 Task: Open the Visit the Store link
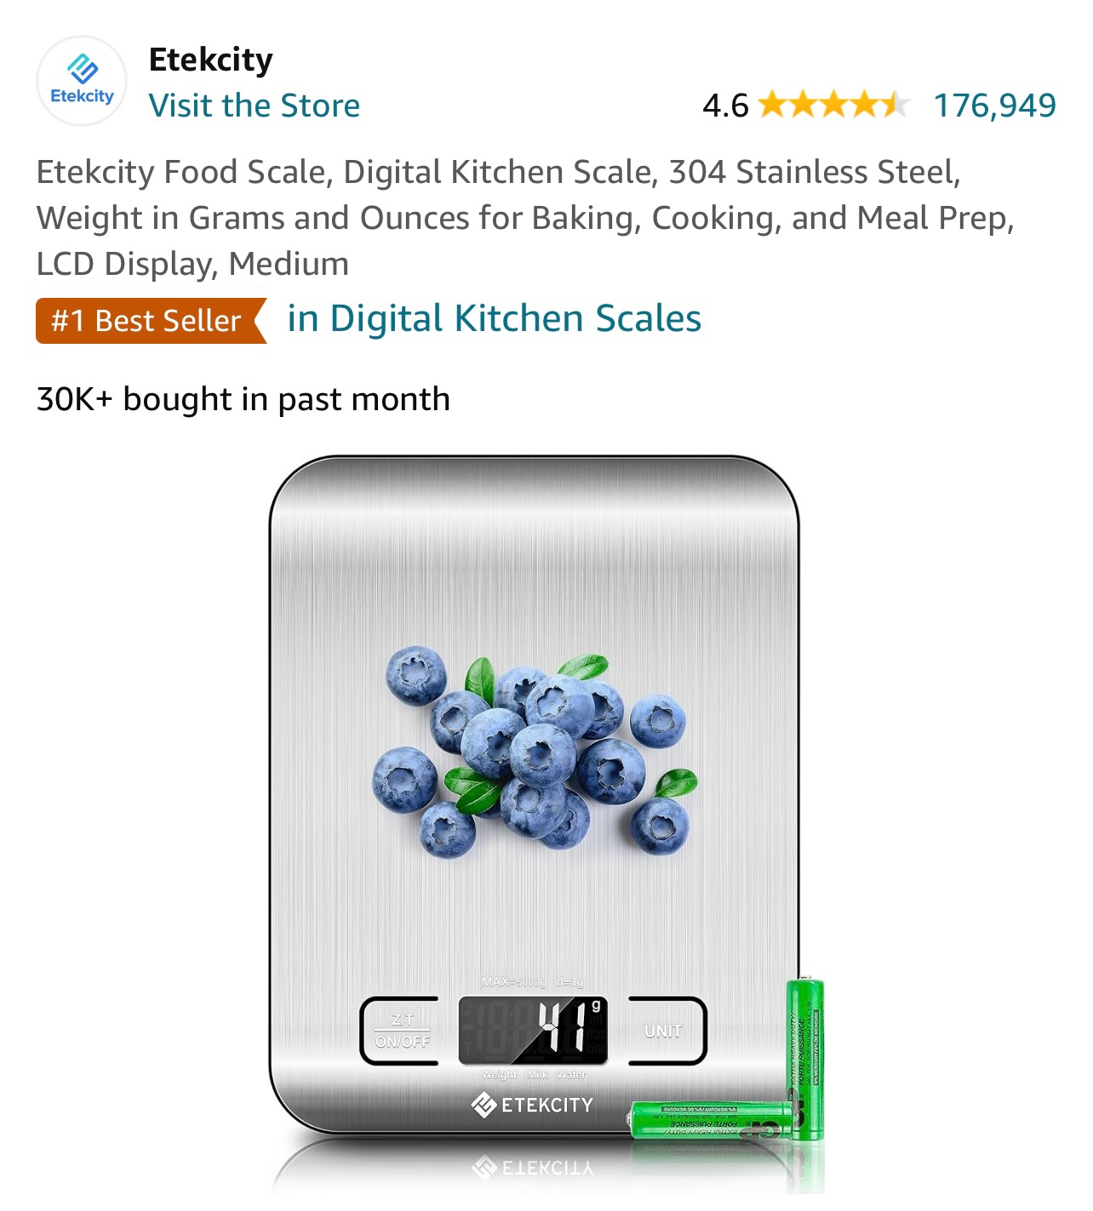click(x=255, y=106)
